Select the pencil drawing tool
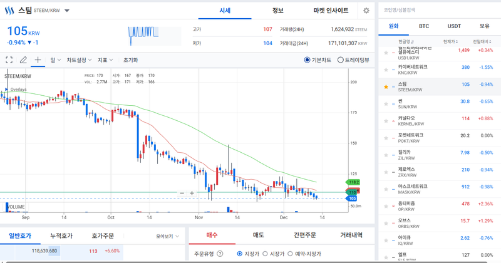 23,60
